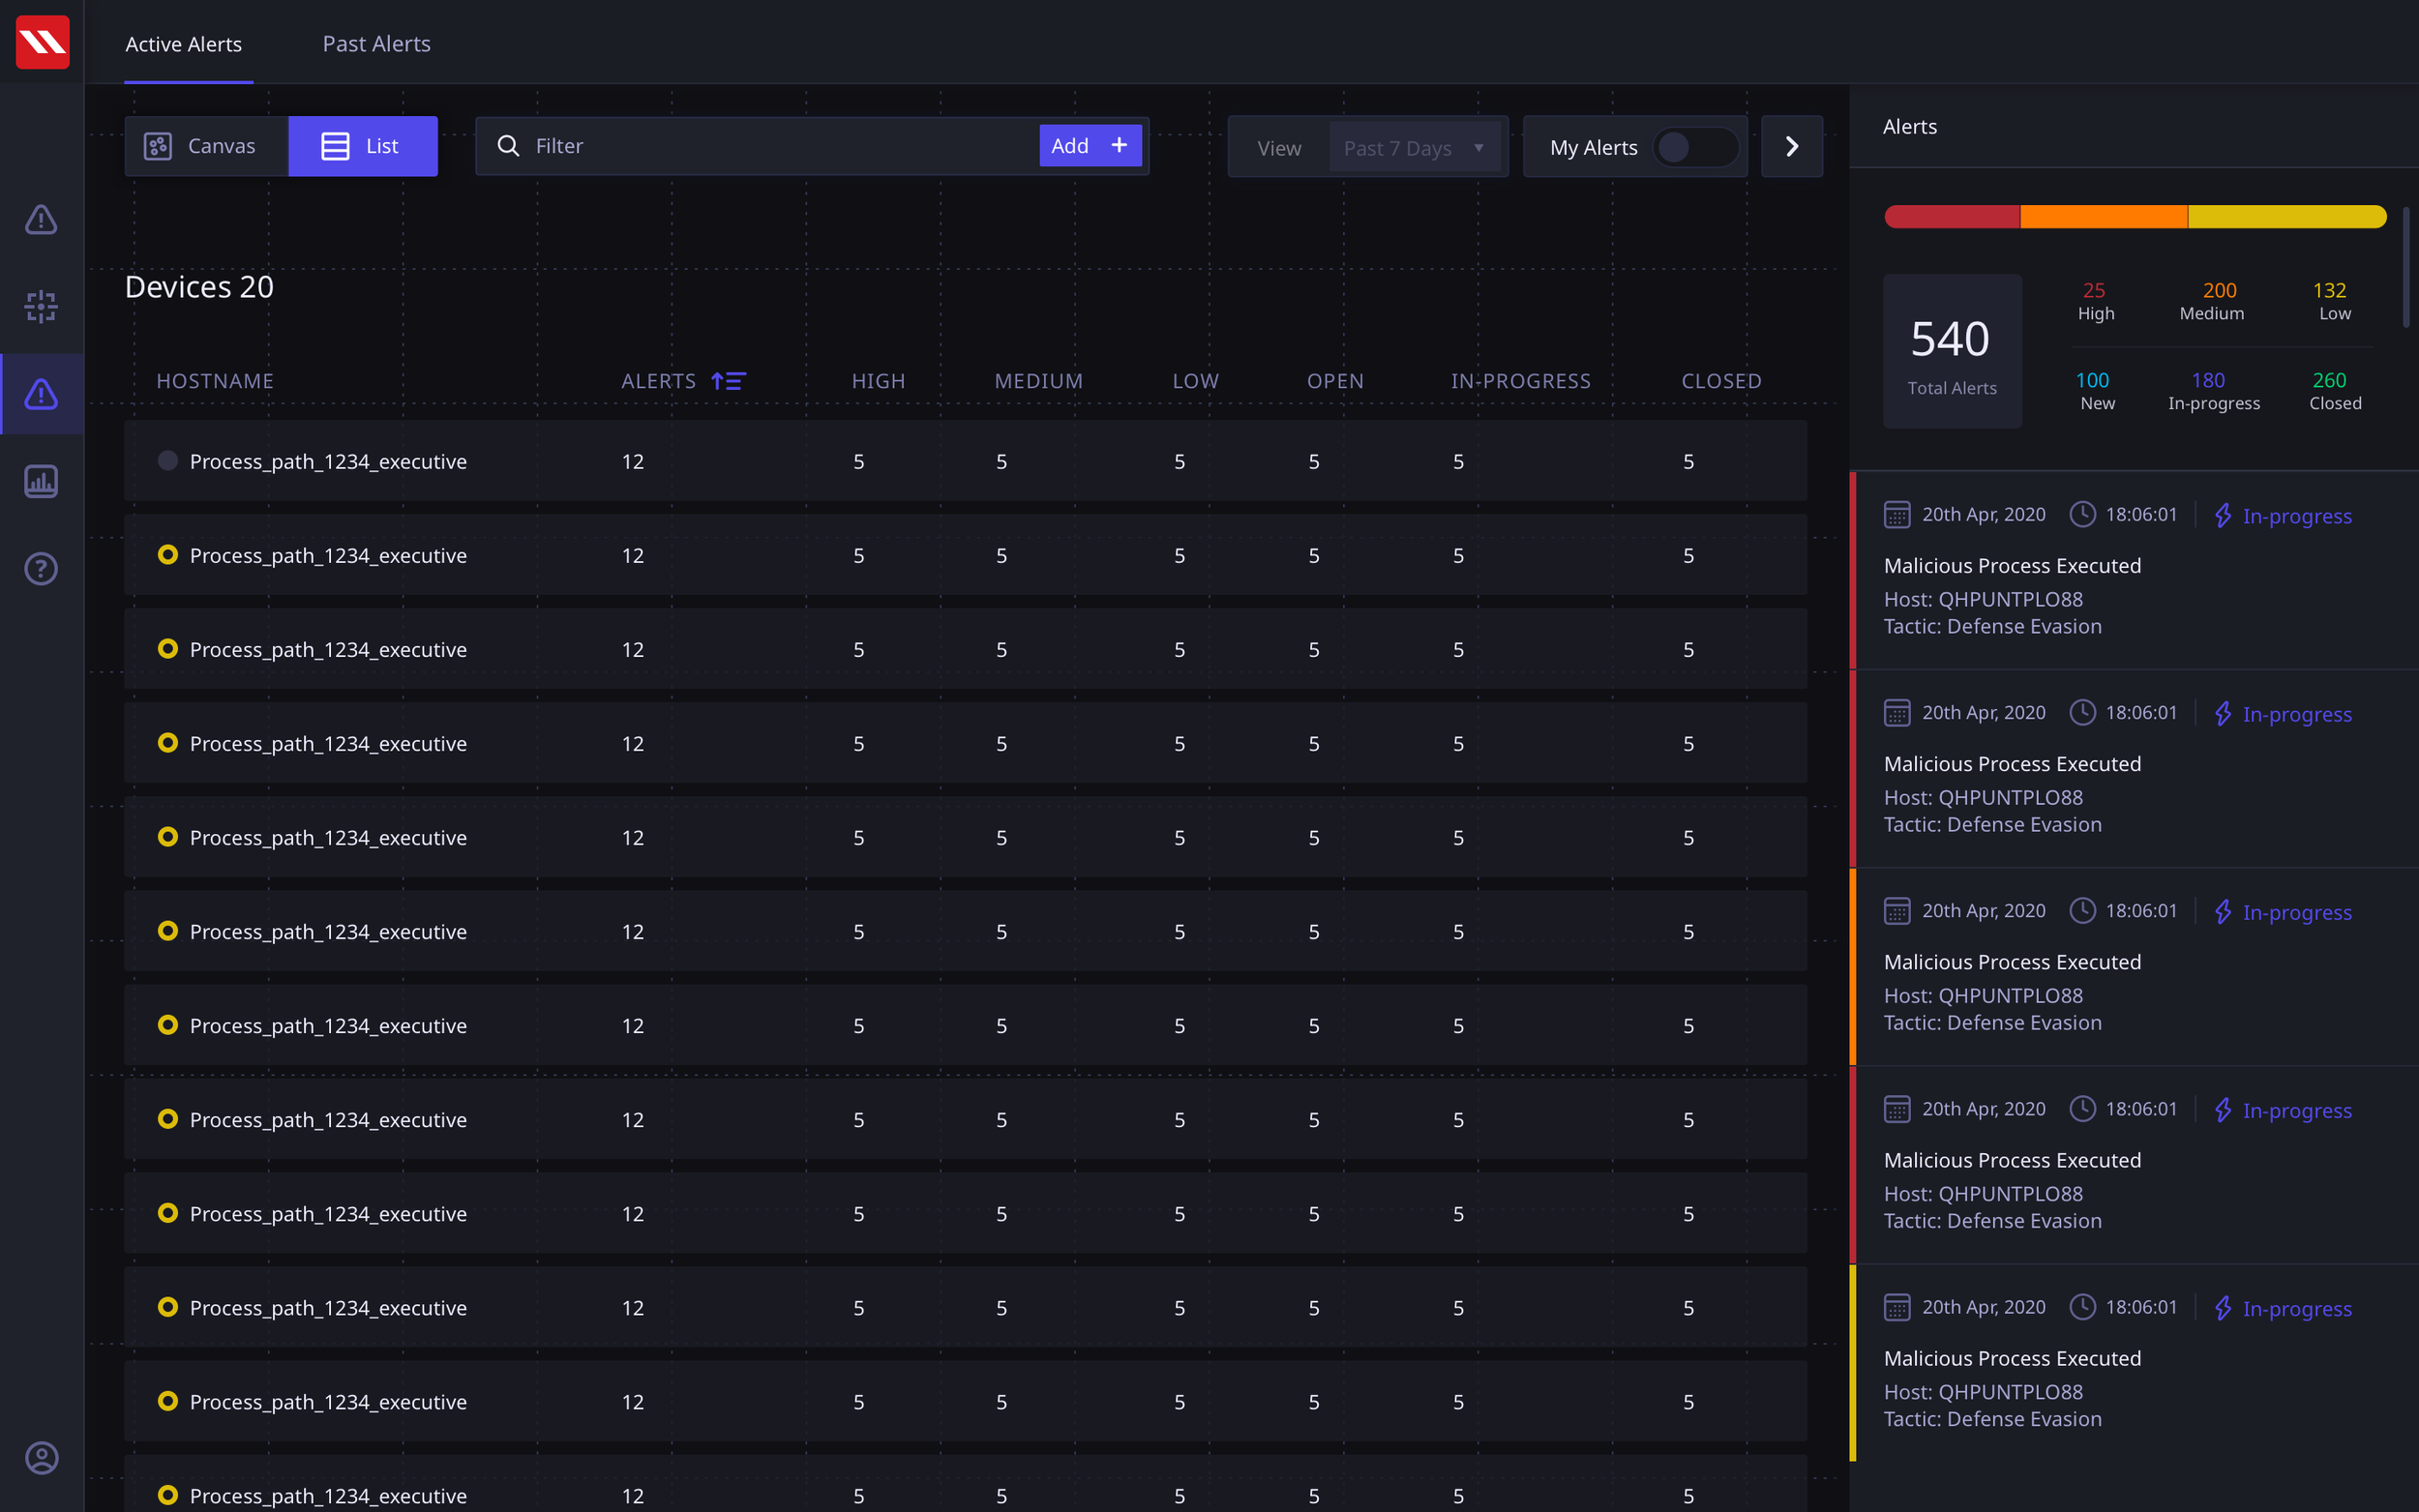Open the top alert triangle sidebar icon
The height and width of the screenshot is (1512, 2419).
pos(41,220)
